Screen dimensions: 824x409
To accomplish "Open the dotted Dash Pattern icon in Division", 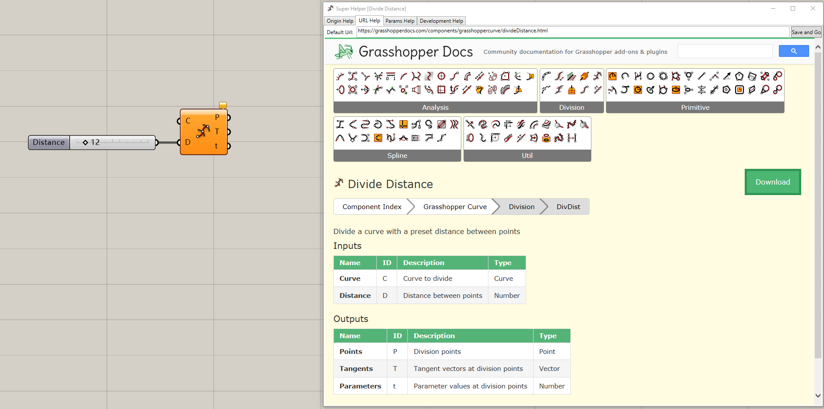I will [x=546, y=90].
